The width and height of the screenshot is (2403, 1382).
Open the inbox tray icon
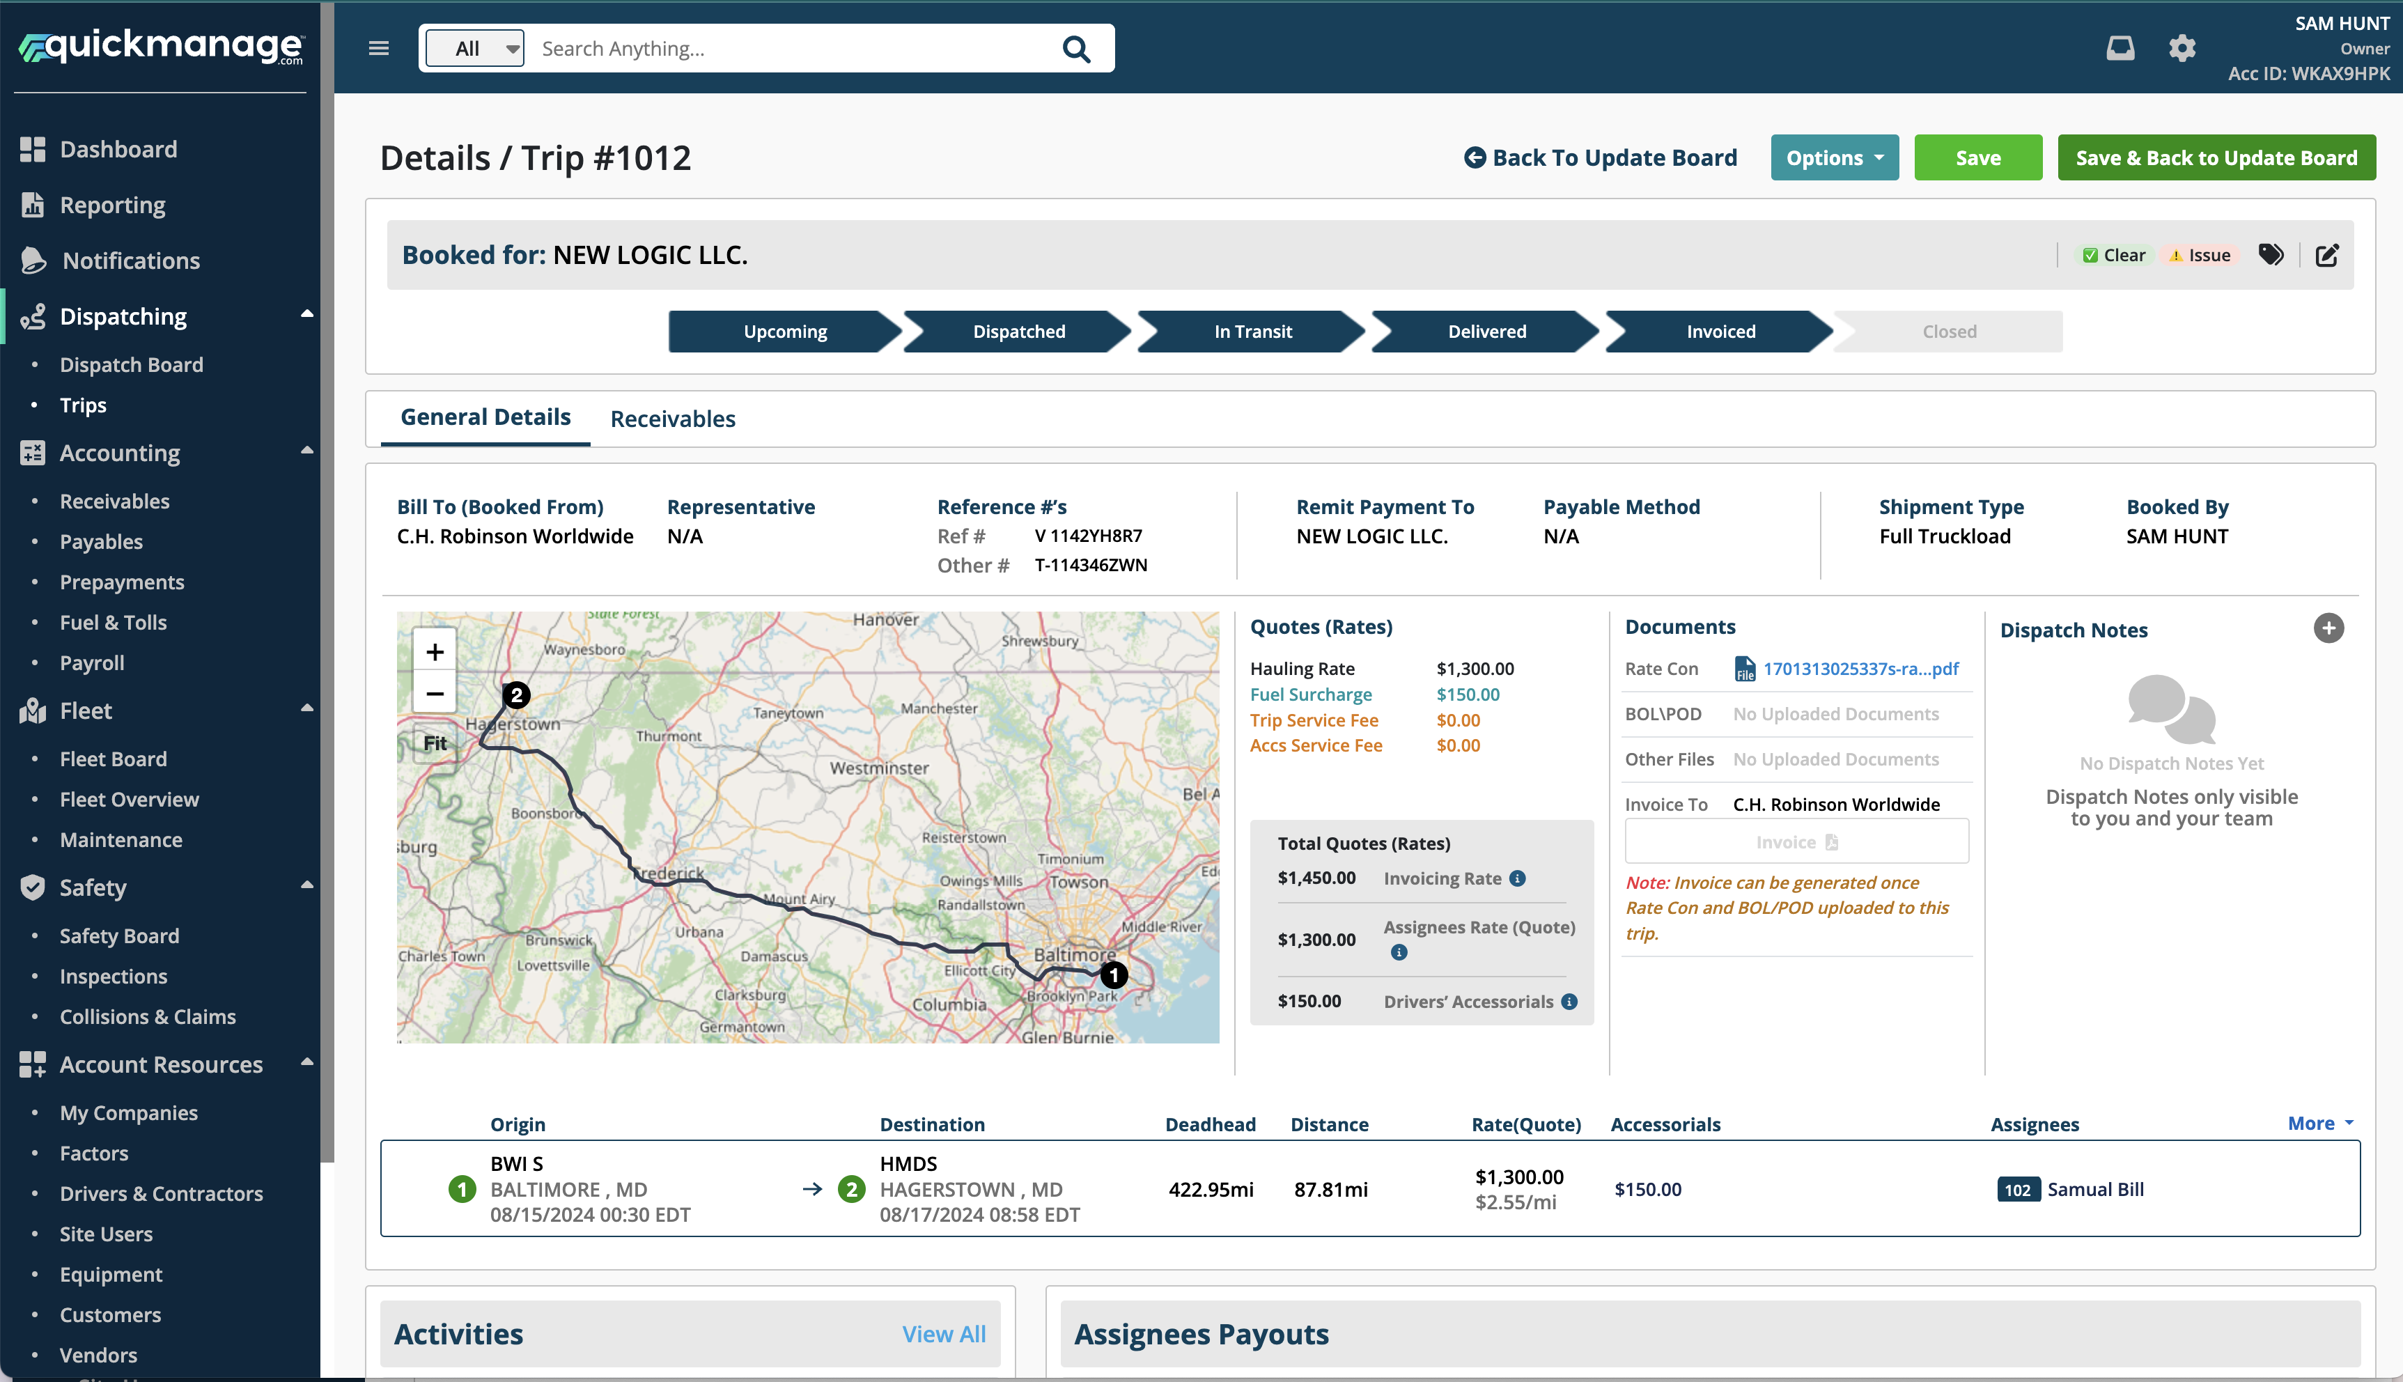(x=2120, y=48)
